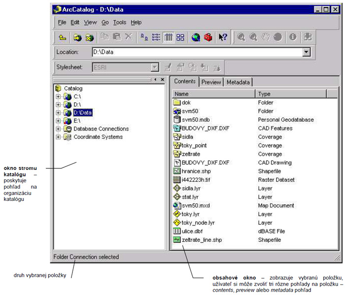Select Coordinate Systems in catalog tree
Image resolution: width=345 pixels, height=295 pixels.
(98, 137)
